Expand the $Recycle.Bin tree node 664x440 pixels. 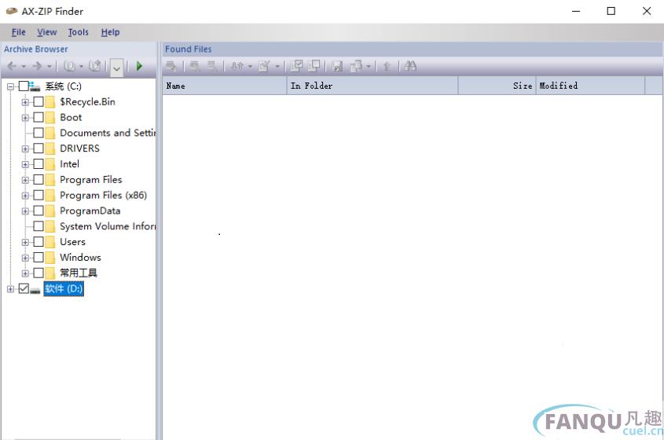[x=25, y=102]
